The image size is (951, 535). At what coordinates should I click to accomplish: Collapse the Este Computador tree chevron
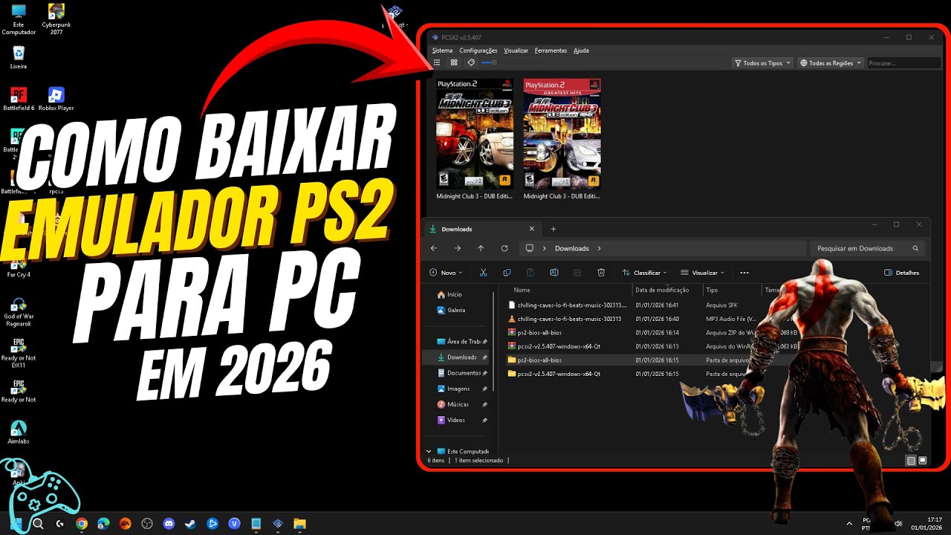tap(429, 451)
